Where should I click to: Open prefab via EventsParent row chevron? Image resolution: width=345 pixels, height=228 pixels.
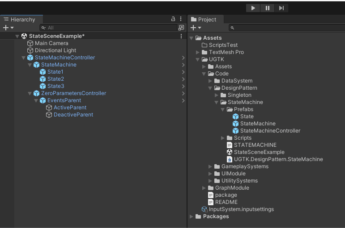[183, 101]
